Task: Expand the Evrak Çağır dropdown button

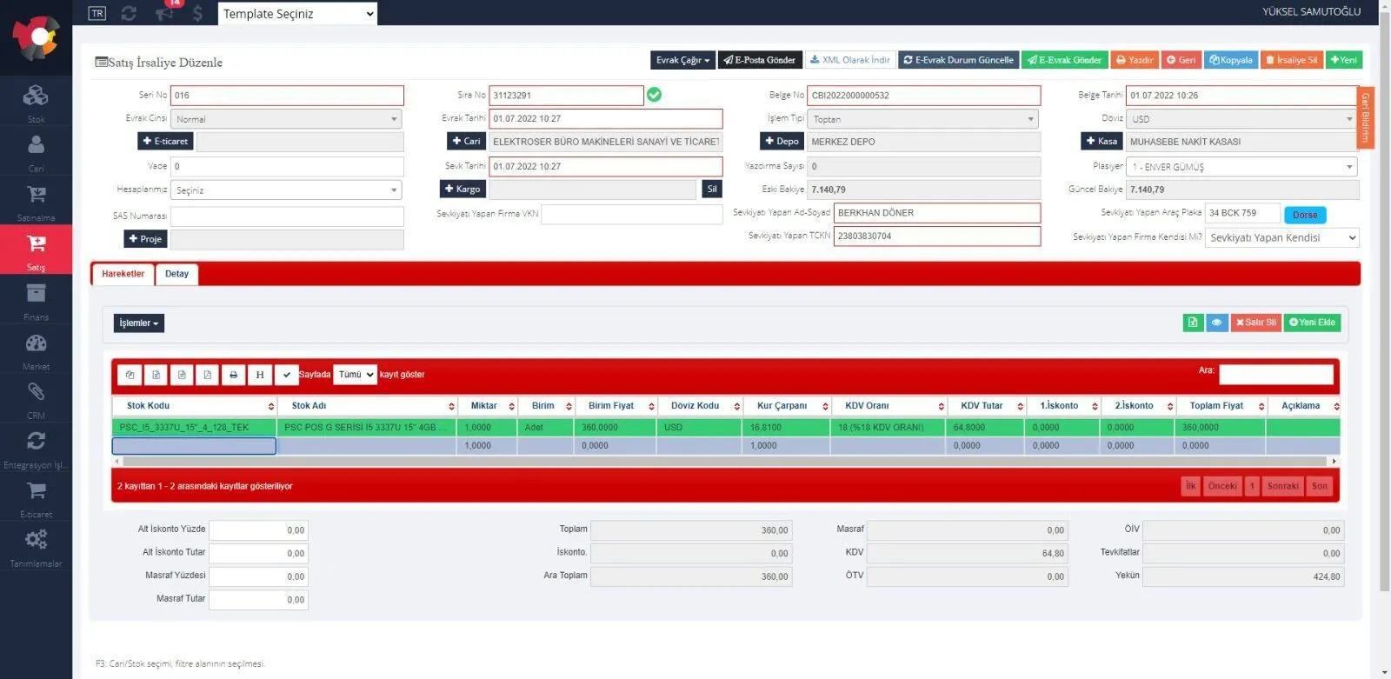Action: tap(682, 60)
